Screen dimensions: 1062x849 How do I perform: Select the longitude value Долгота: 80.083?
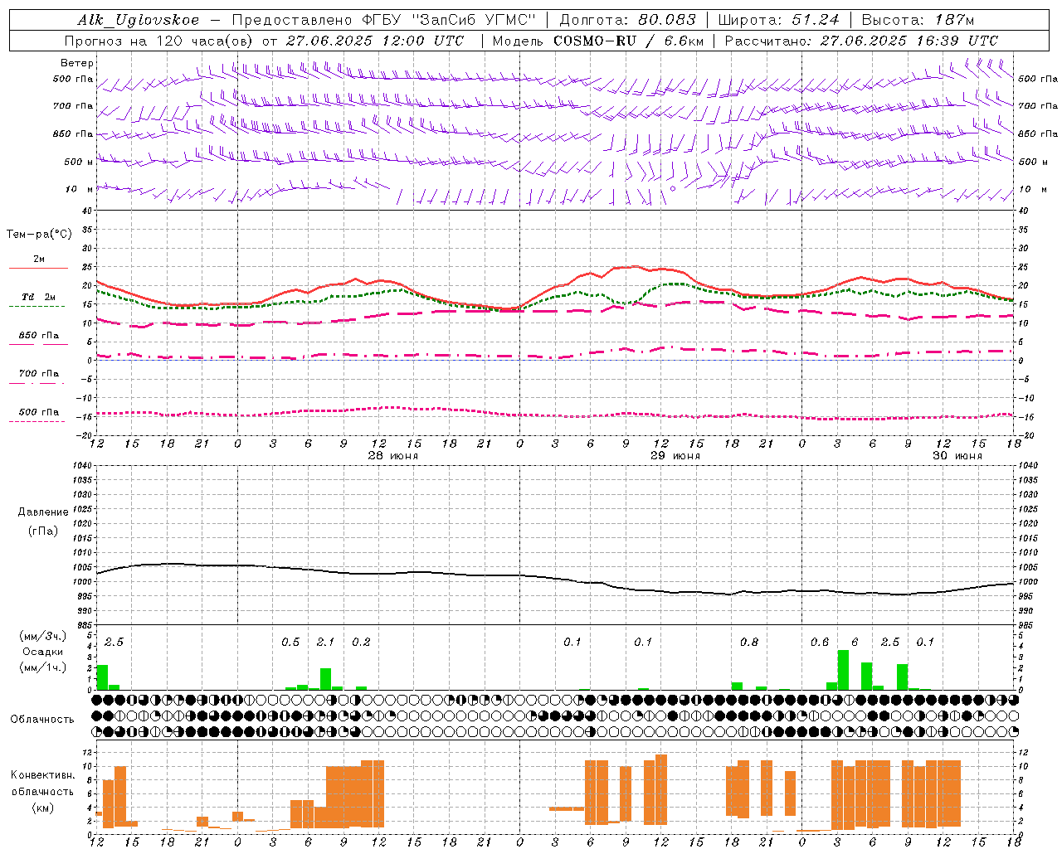[628, 20]
